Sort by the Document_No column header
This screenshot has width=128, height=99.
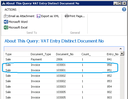pos(65,54)
